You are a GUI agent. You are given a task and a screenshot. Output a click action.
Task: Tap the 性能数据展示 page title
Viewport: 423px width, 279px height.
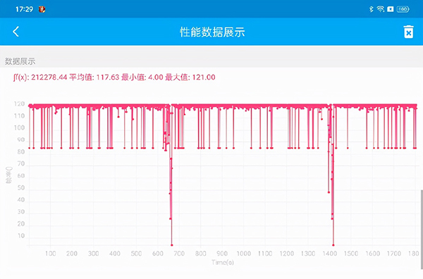(x=212, y=32)
